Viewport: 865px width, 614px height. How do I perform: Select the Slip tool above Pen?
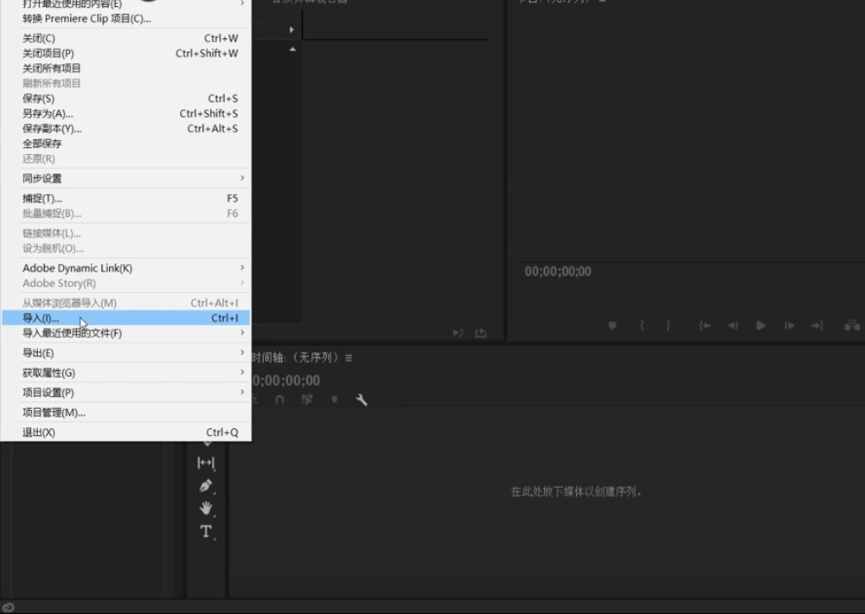tap(206, 463)
